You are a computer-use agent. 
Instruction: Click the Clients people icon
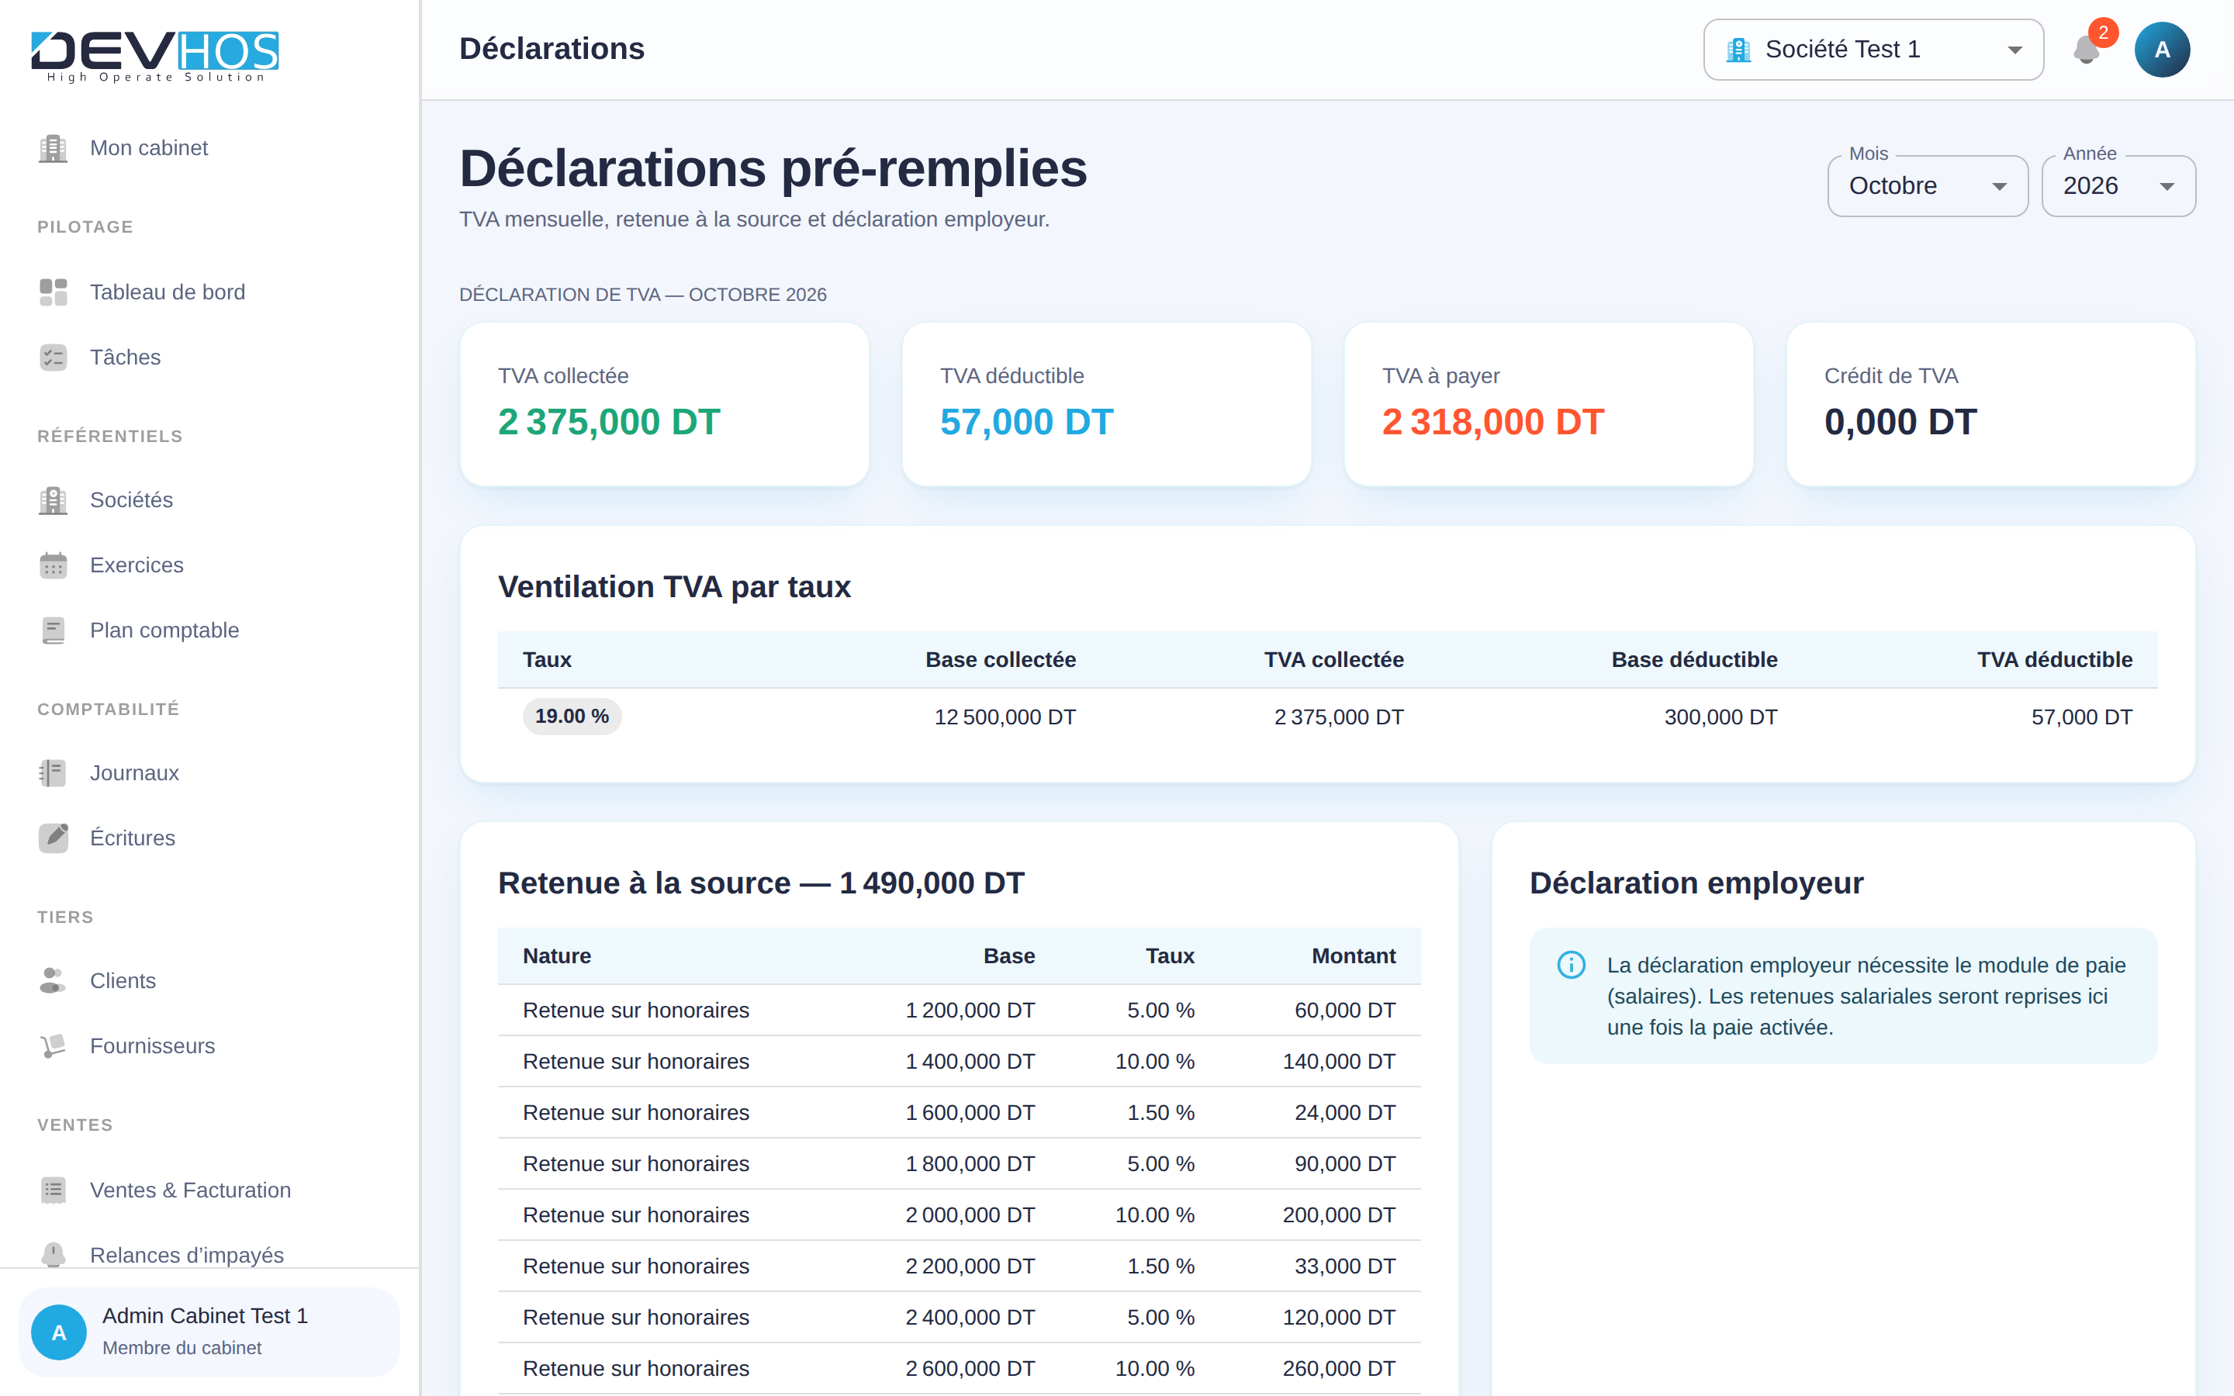tap(53, 980)
